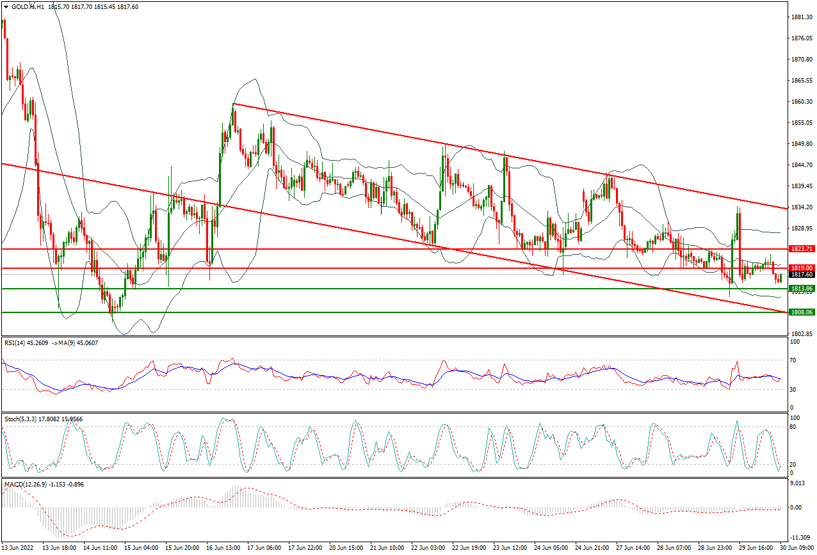
Task: Select the MACD(12,26,9) indicator label
Action: coord(27,485)
